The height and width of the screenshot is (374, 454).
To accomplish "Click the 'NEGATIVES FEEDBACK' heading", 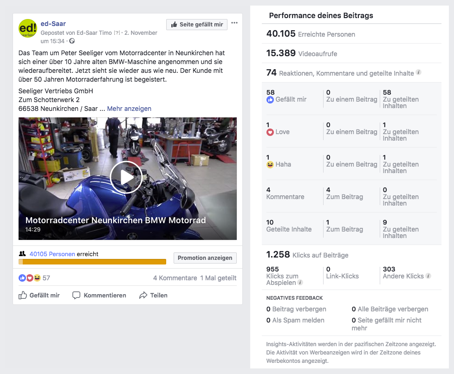I will click(294, 298).
